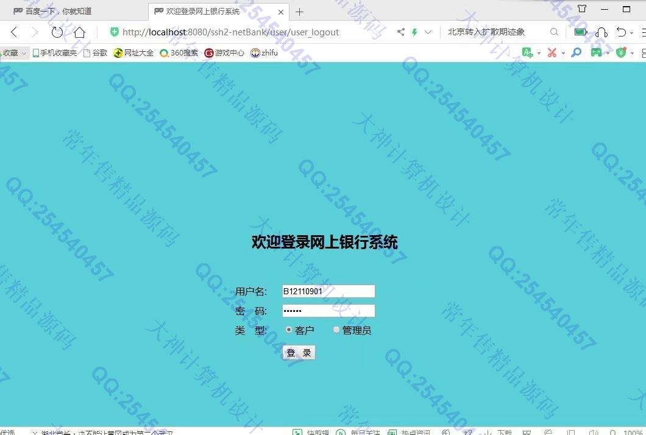
Task: Click the 密码 password field
Action: coord(328,311)
